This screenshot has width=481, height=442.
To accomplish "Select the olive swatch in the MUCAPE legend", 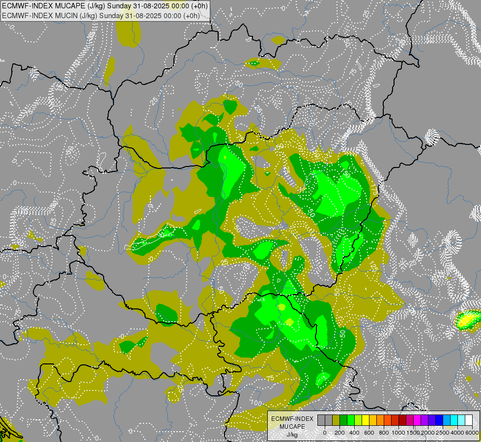I will click(x=336, y=420).
